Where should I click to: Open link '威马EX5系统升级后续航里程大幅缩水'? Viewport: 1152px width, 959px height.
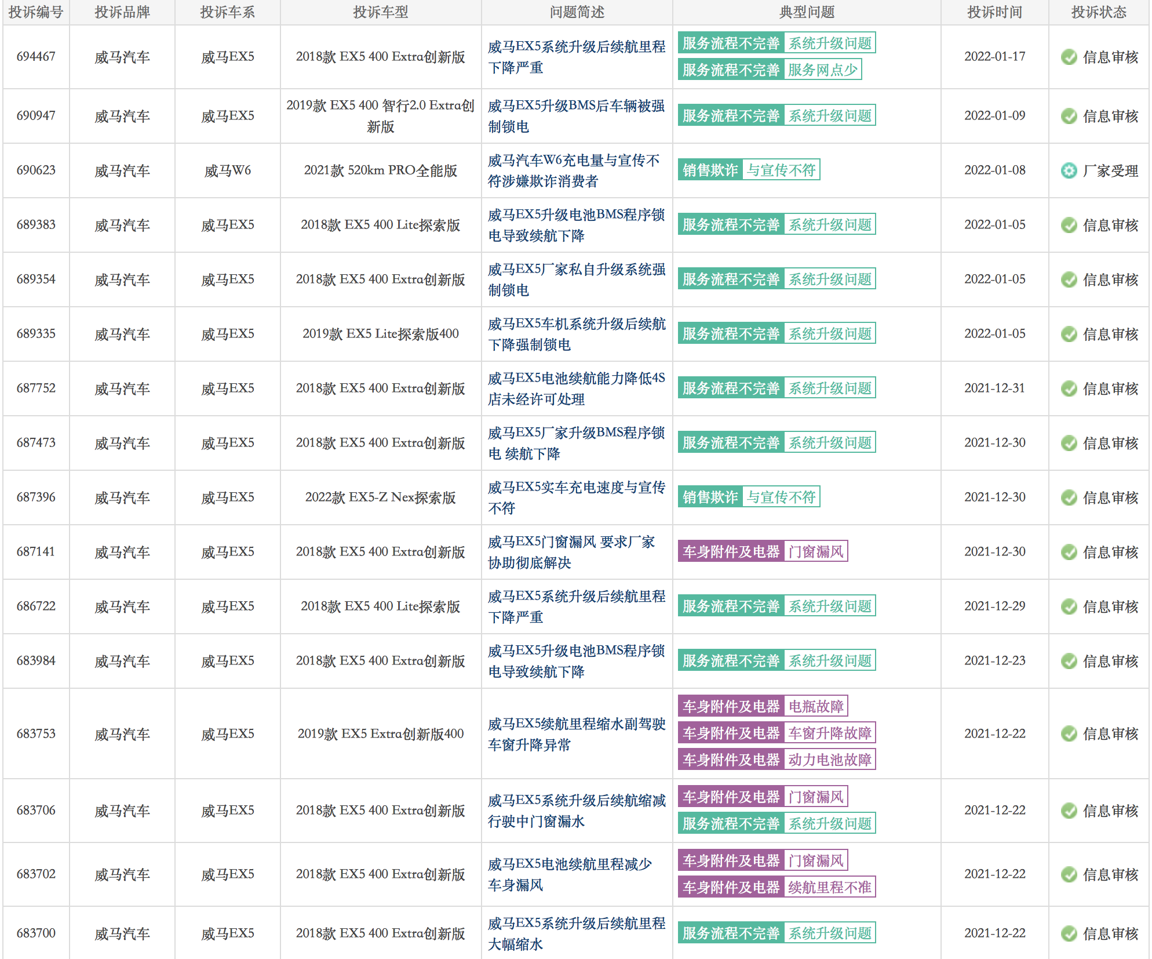(577, 933)
